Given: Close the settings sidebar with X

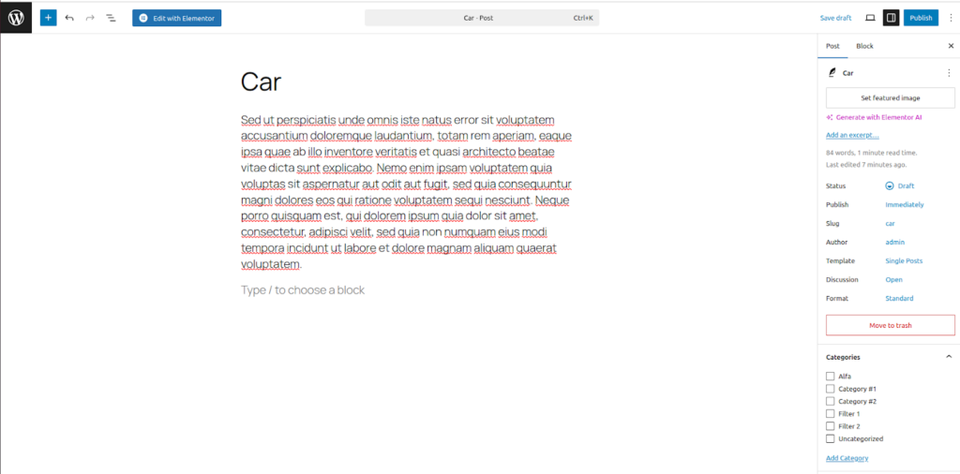Looking at the screenshot, I should [951, 46].
